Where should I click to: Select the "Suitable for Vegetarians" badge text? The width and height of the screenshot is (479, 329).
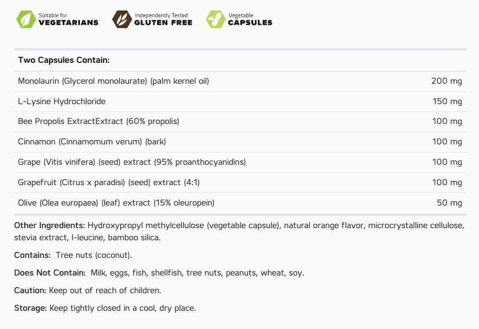(68, 19)
